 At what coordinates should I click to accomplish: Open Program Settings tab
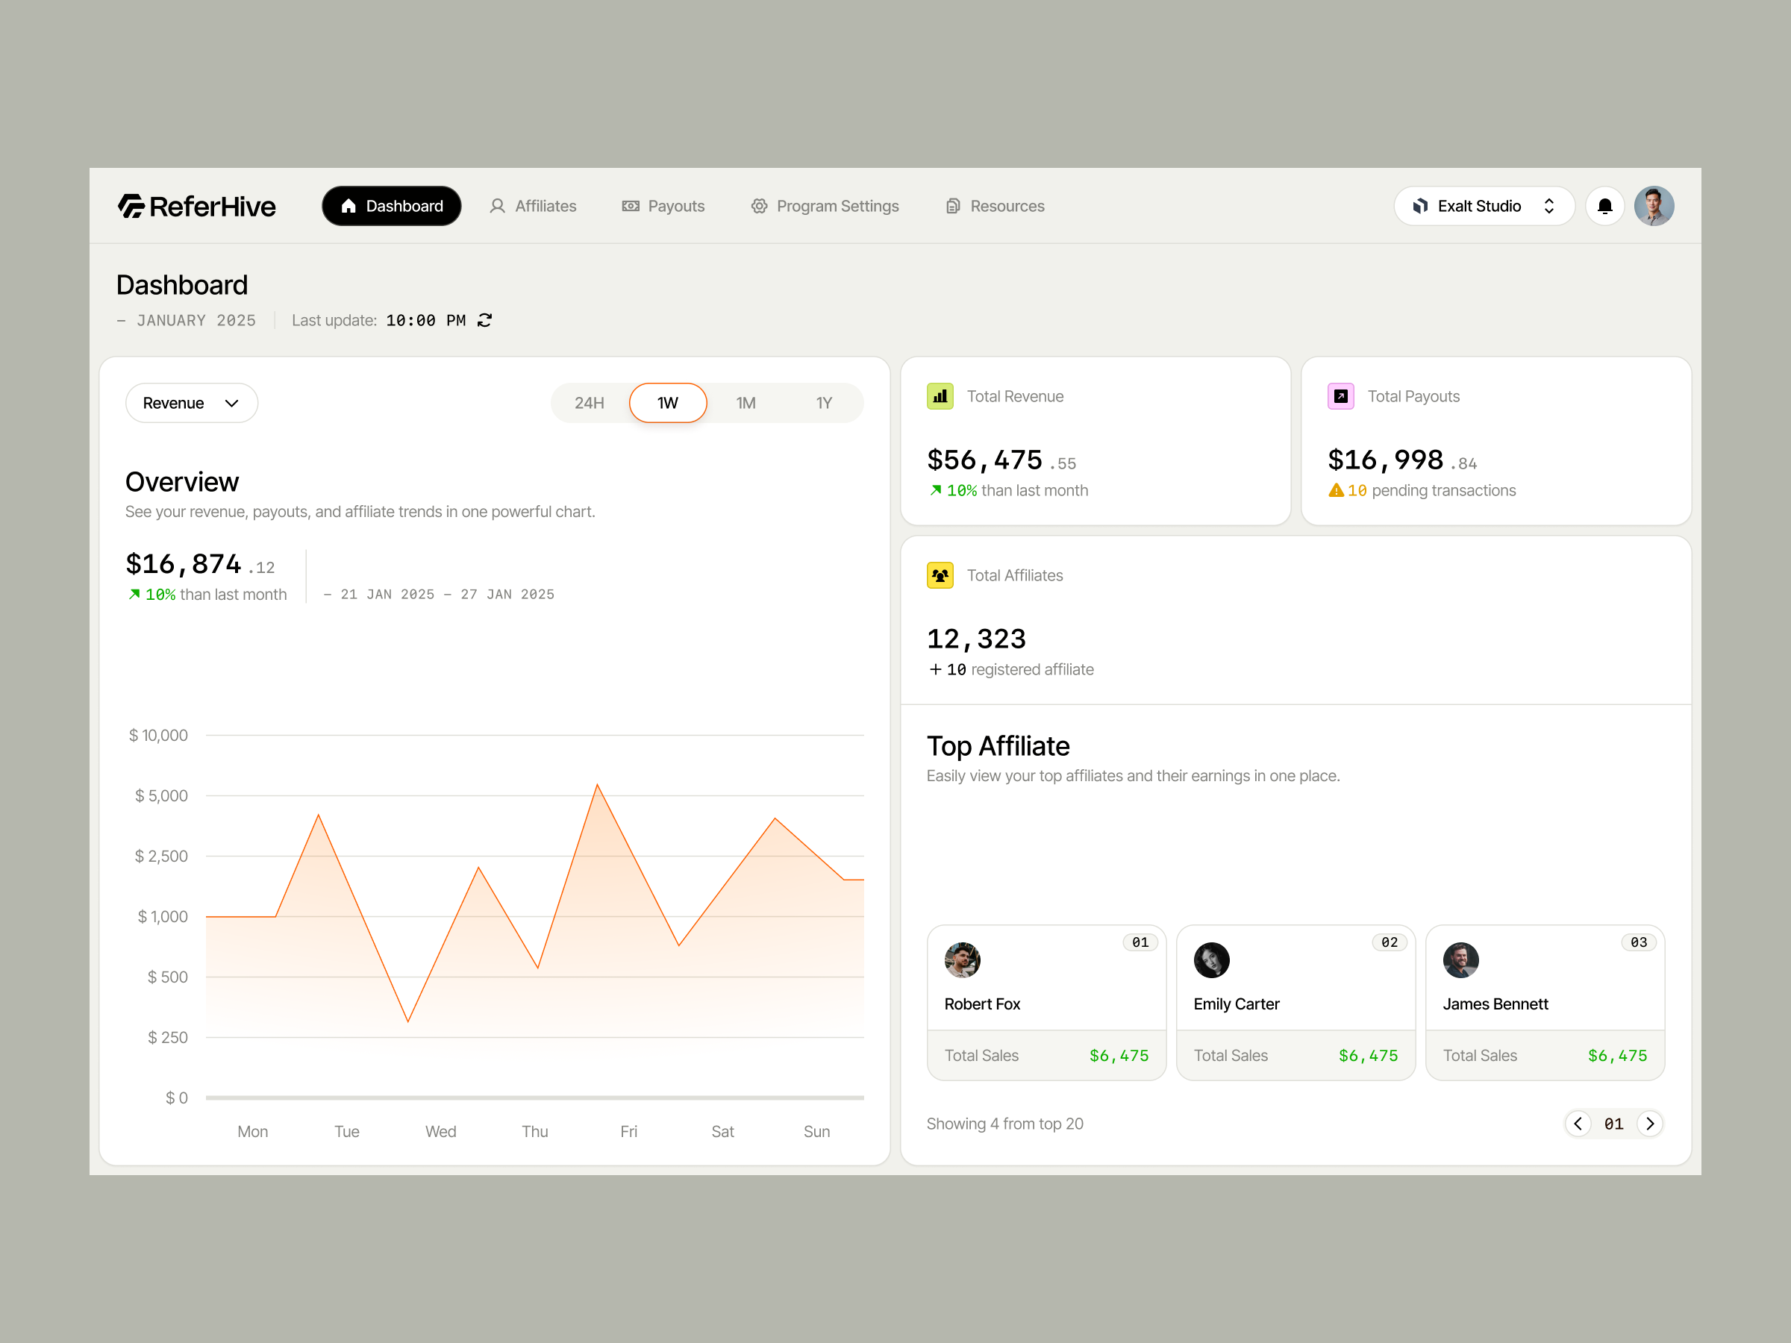click(x=825, y=207)
